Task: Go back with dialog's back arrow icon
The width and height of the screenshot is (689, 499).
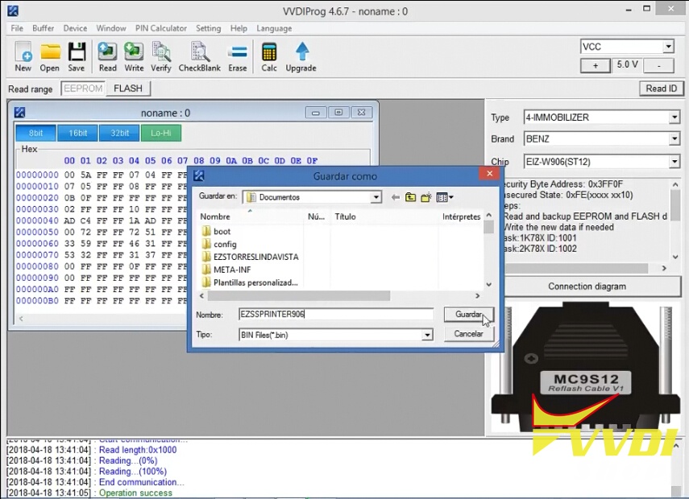Action: (x=396, y=197)
